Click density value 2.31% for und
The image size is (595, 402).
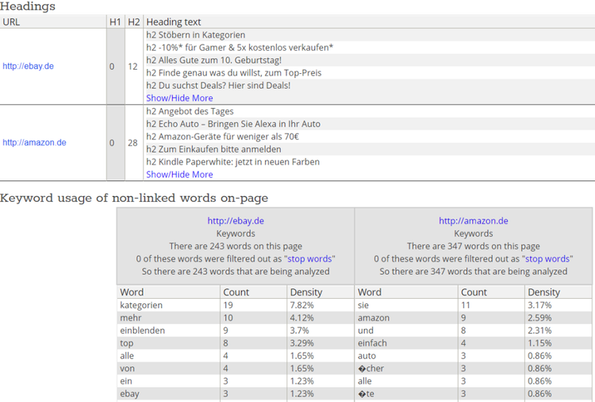(x=539, y=330)
